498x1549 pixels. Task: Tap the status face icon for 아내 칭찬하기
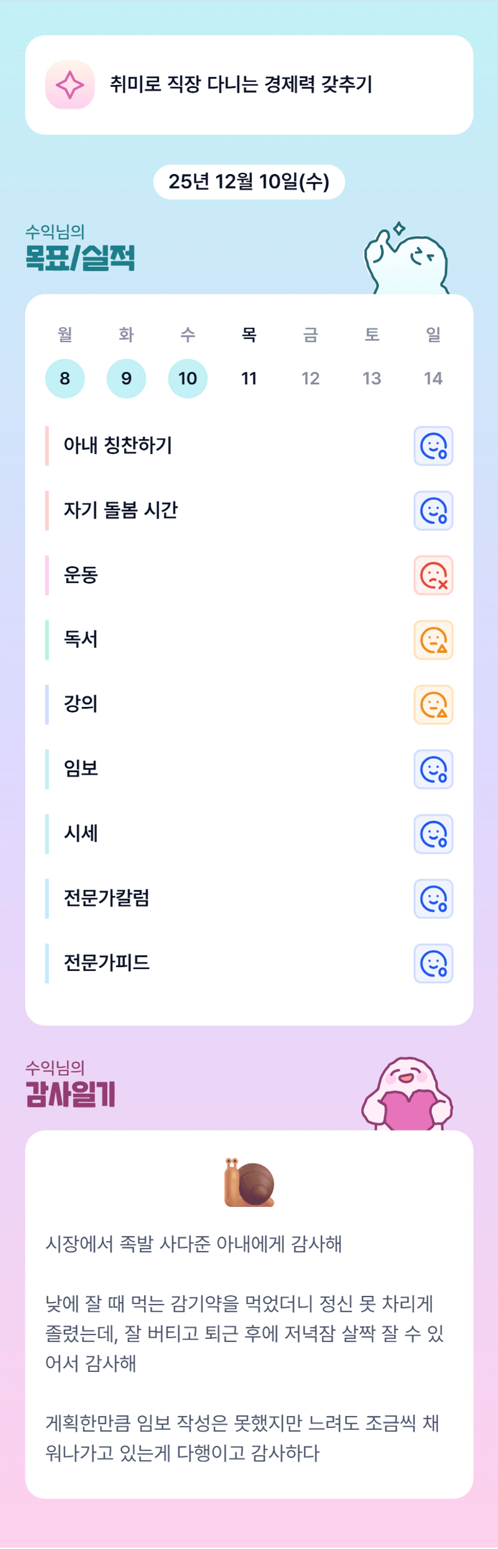tap(433, 446)
